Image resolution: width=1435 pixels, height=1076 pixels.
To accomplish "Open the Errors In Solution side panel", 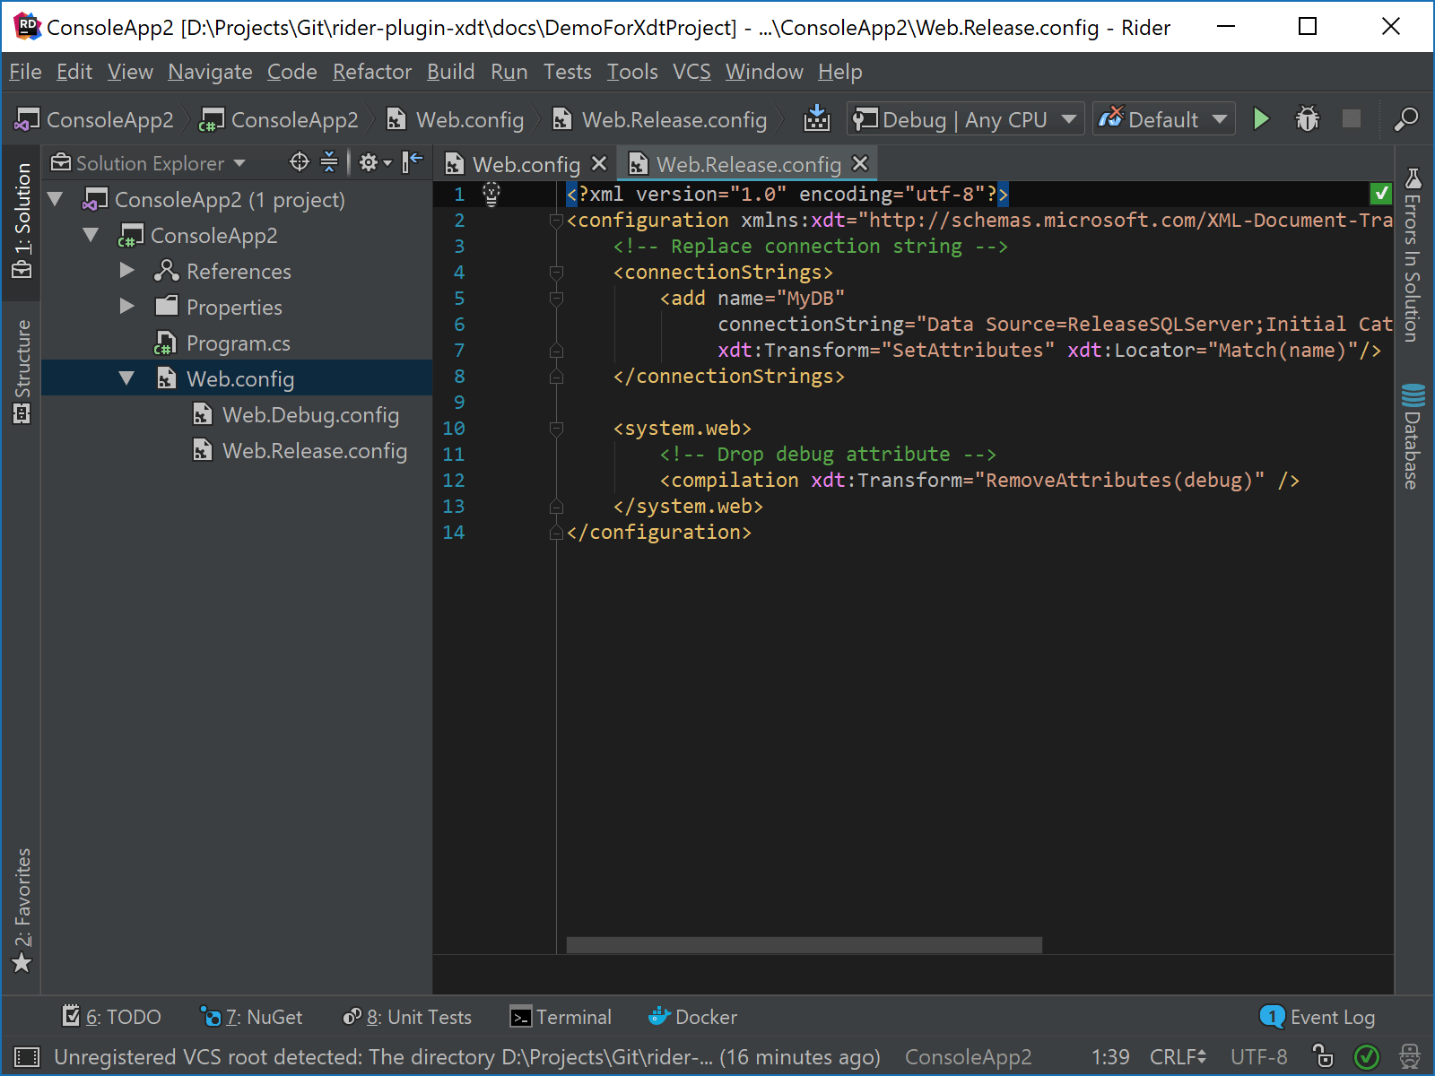I will point(1413,255).
